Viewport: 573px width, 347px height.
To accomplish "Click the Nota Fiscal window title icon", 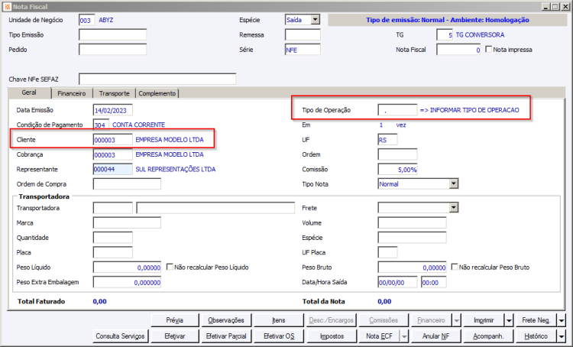I will click(x=7, y=7).
